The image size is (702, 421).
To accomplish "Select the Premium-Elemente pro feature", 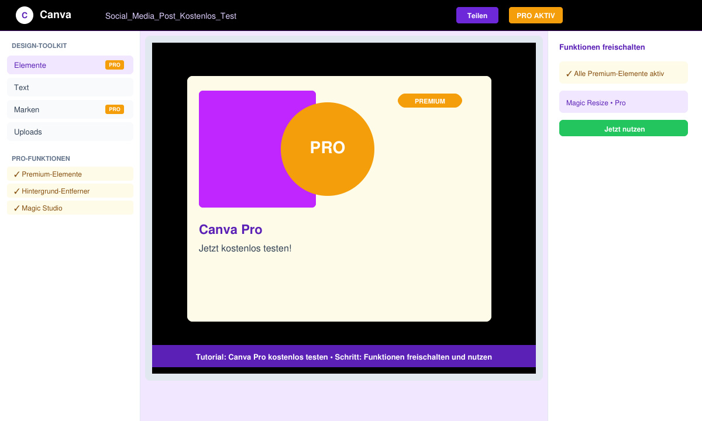I will [x=70, y=174].
